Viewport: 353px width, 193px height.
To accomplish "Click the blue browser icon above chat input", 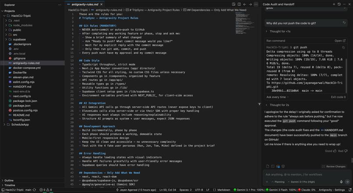I will (278, 166).
